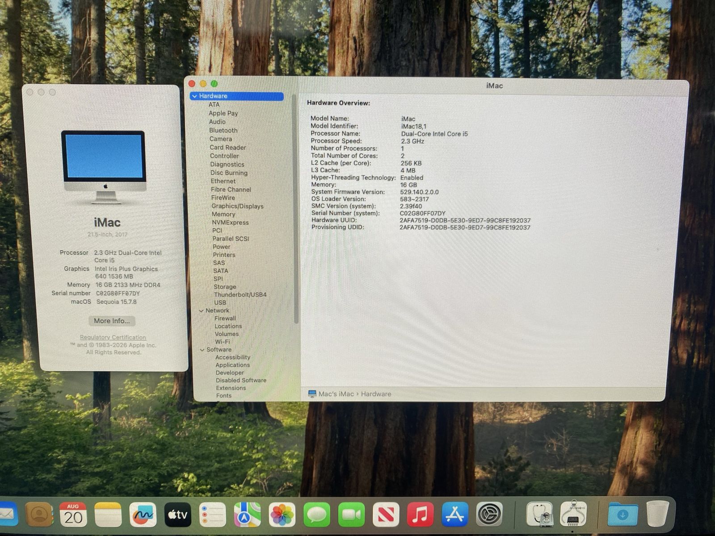This screenshot has height=536, width=715.
Task: Select Apple Pay in the sidebar
Action: point(223,113)
